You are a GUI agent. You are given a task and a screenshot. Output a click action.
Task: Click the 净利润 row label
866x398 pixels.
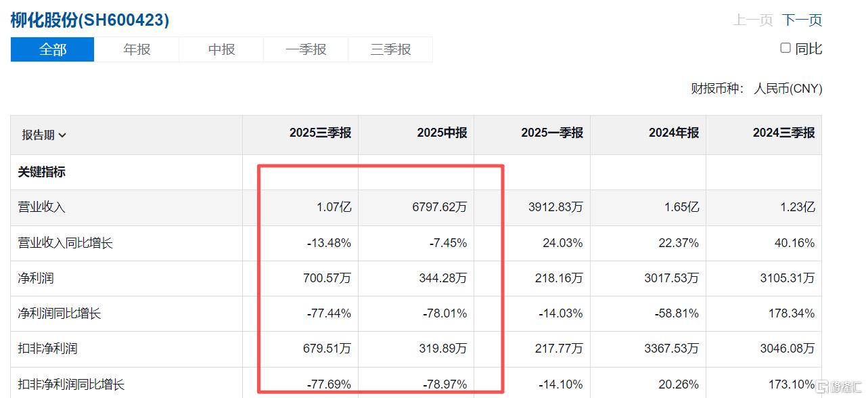pyautogui.click(x=35, y=278)
